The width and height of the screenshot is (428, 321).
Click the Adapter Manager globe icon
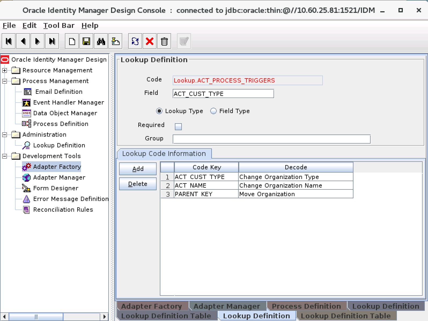pyautogui.click(x=26, y=177)
